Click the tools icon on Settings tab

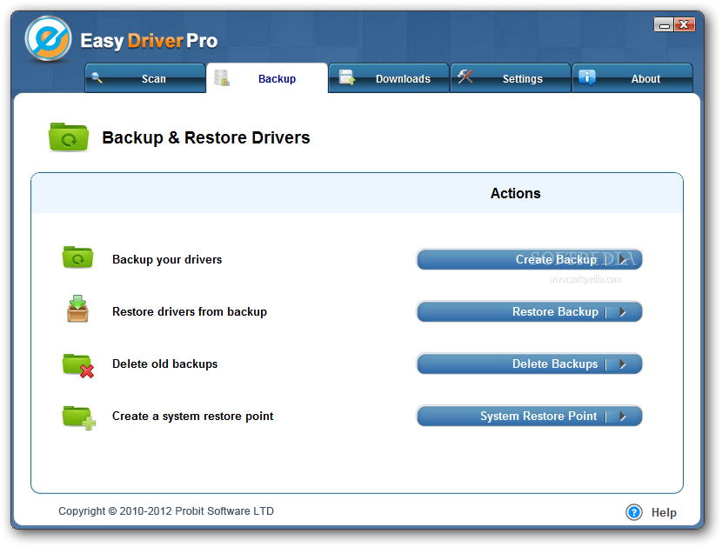point(465,77)
